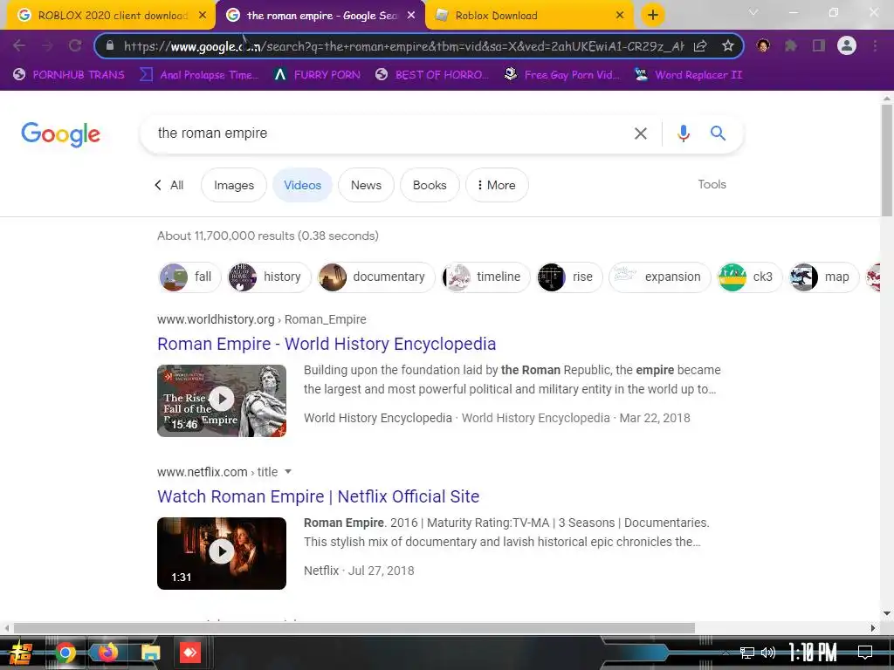The width and height of the screenshot is (894, 670).
Task: Filter by the "fall" chip
Action: [189, 277]
